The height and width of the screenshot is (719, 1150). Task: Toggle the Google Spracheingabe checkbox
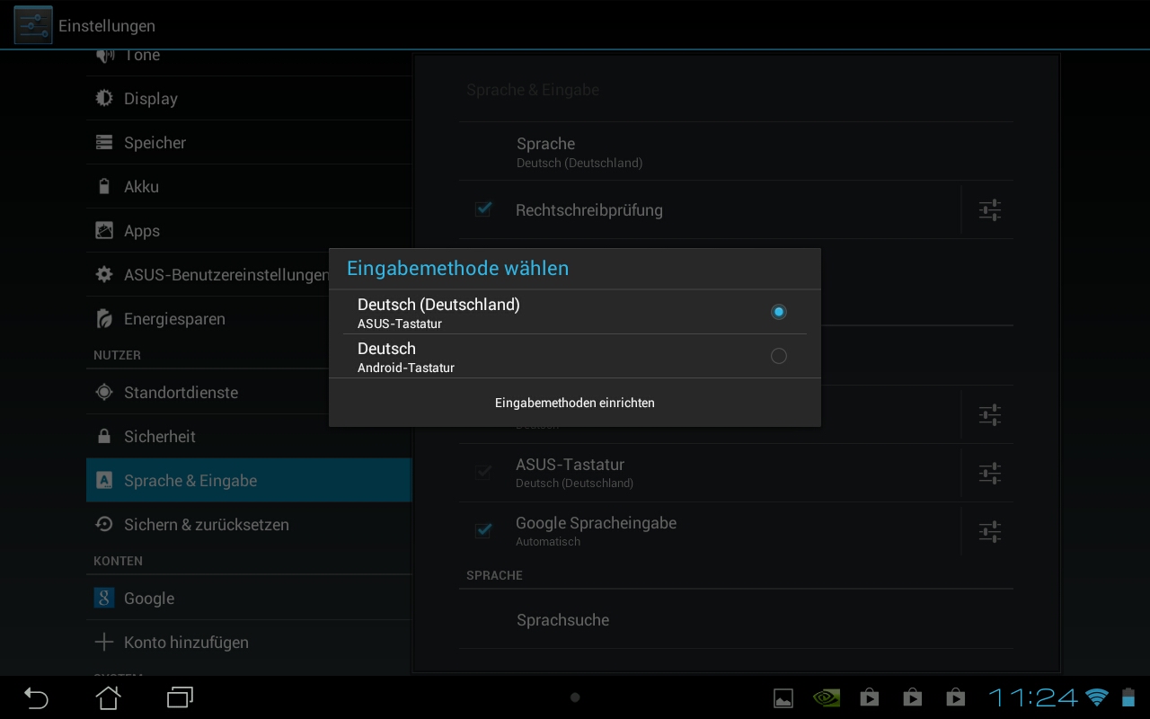(x=483, y=530)
